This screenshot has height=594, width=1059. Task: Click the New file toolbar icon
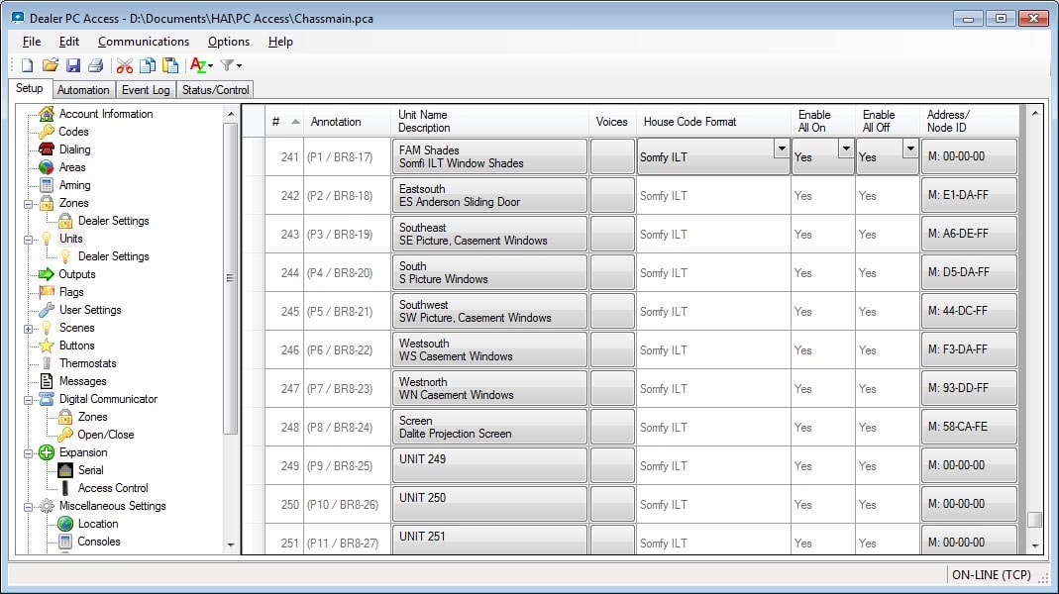click(27, 65)
